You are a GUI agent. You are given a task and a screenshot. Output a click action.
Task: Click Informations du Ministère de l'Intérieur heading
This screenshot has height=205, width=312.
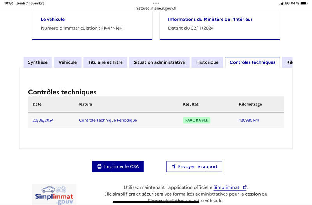pyautogui.click(x=210, y=19)
